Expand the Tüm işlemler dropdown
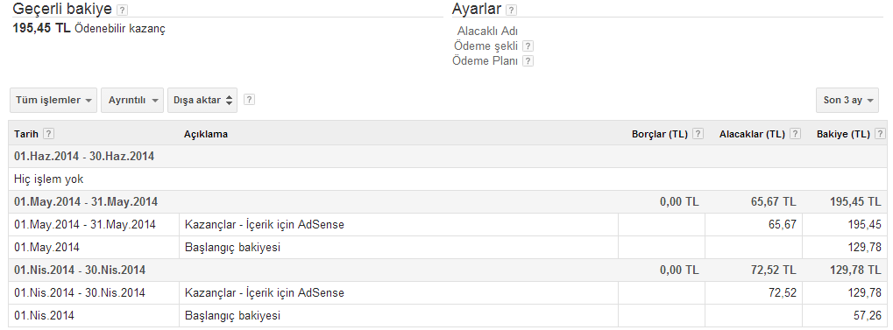This screenshot has width=893, height=330. click(x=53, y=100)
